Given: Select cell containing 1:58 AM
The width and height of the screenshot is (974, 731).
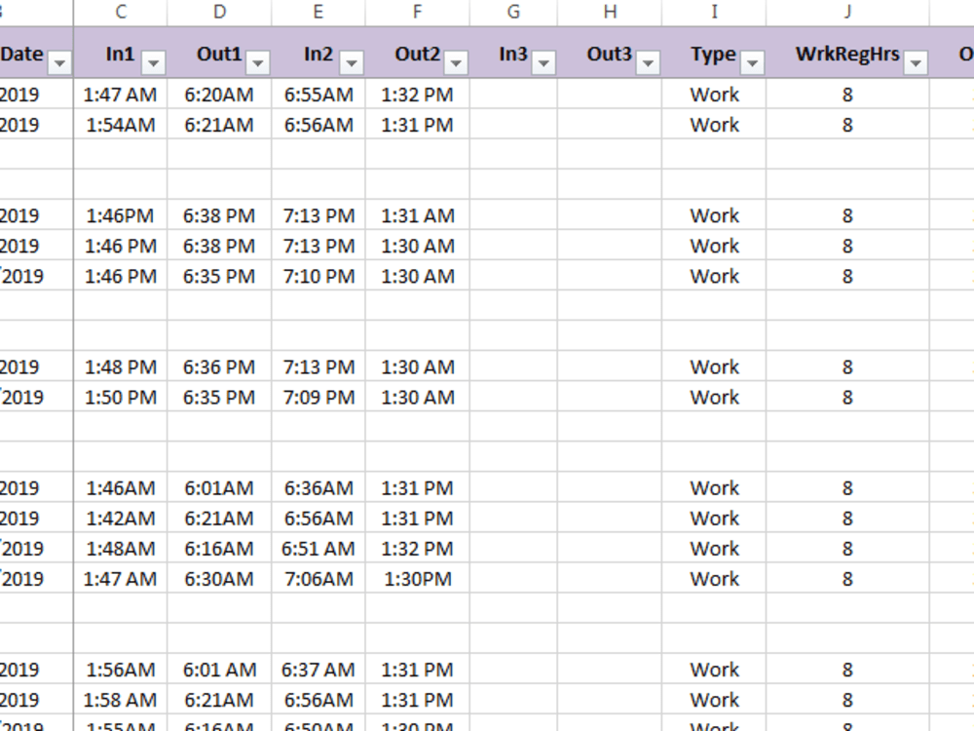Looking at the screenshot, I should (121, 700).
